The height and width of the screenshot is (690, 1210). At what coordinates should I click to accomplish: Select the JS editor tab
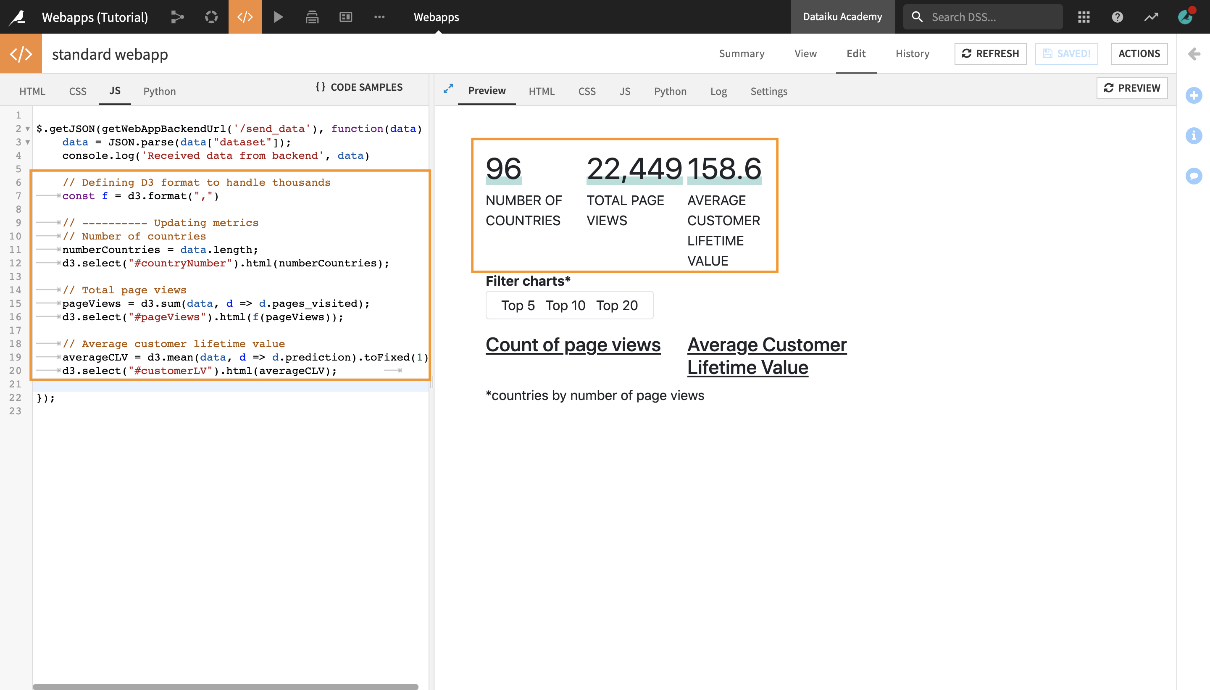(115, 90)
